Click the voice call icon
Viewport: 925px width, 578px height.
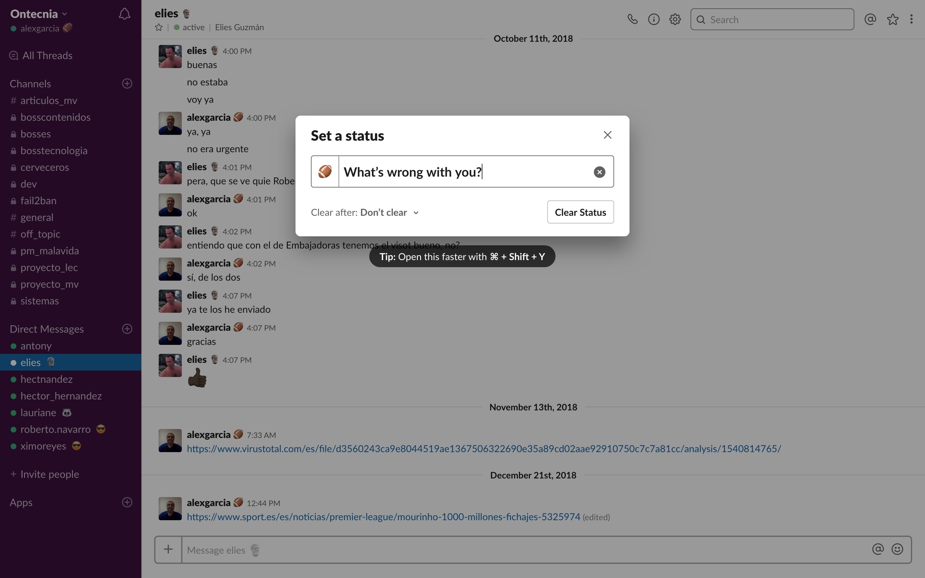(632, 19)
